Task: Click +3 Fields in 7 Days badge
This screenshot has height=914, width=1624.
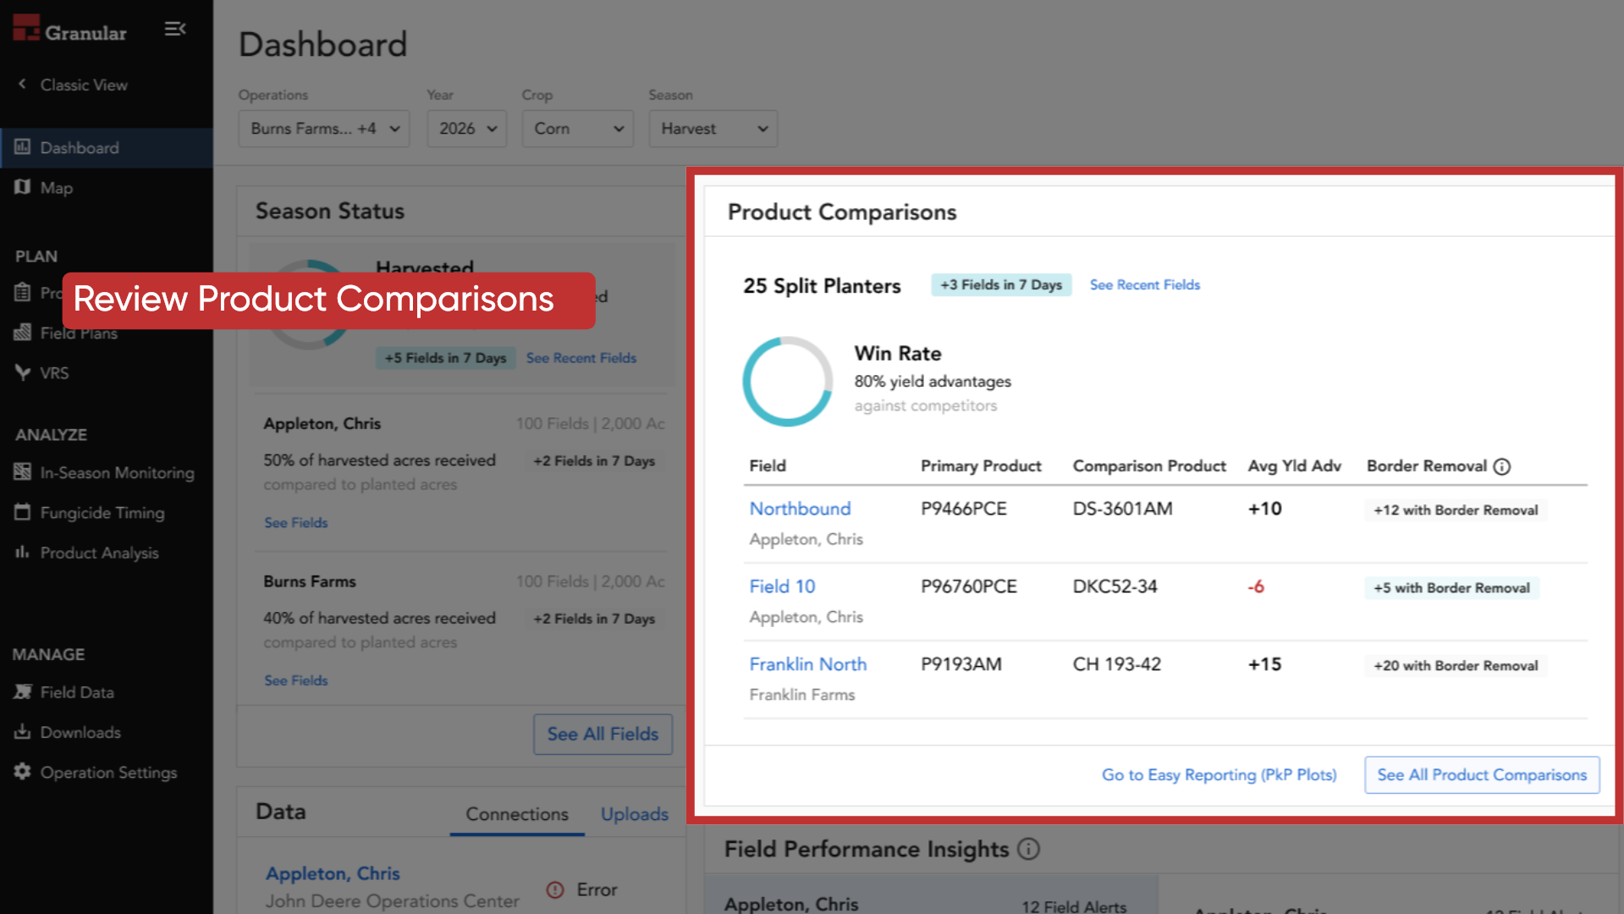Action: [x=1001, y=285]
